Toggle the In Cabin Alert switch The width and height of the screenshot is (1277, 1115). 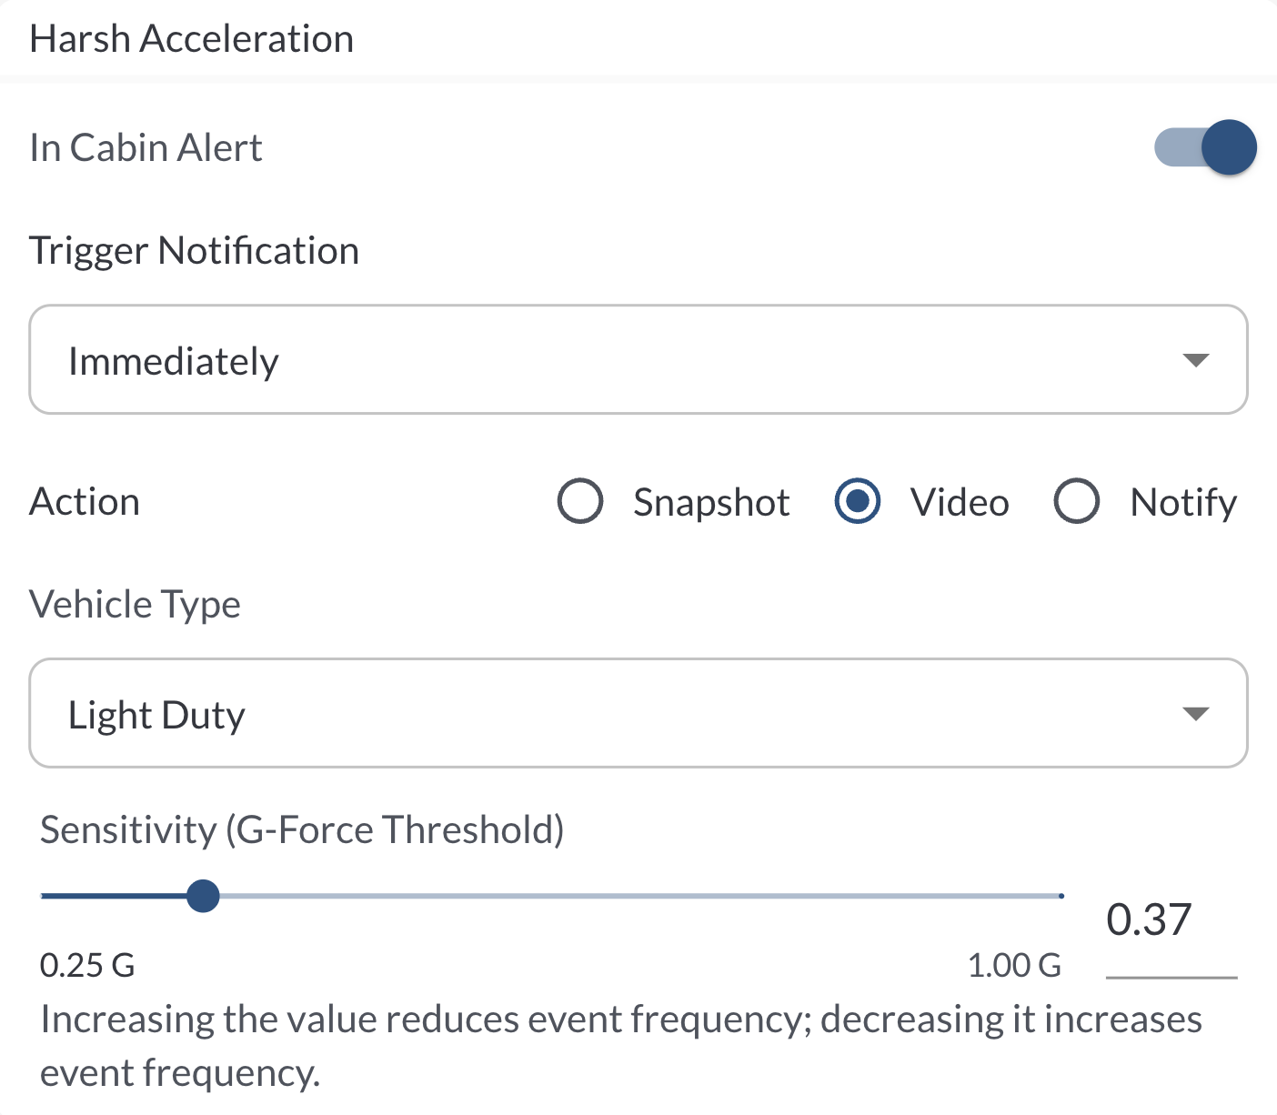point(1205,147)
